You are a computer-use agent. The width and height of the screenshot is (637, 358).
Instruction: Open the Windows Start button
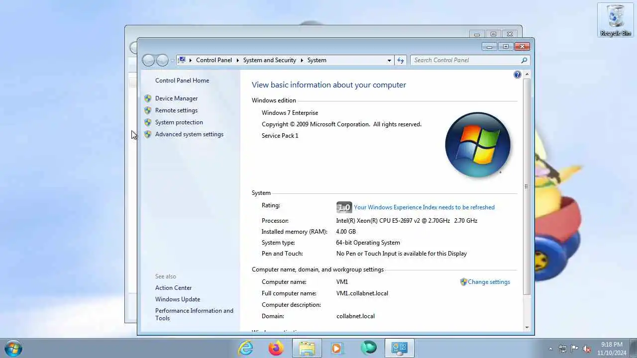(x=13, y=348)
